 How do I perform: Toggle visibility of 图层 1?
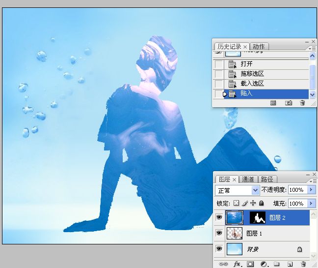coord(219,234)
